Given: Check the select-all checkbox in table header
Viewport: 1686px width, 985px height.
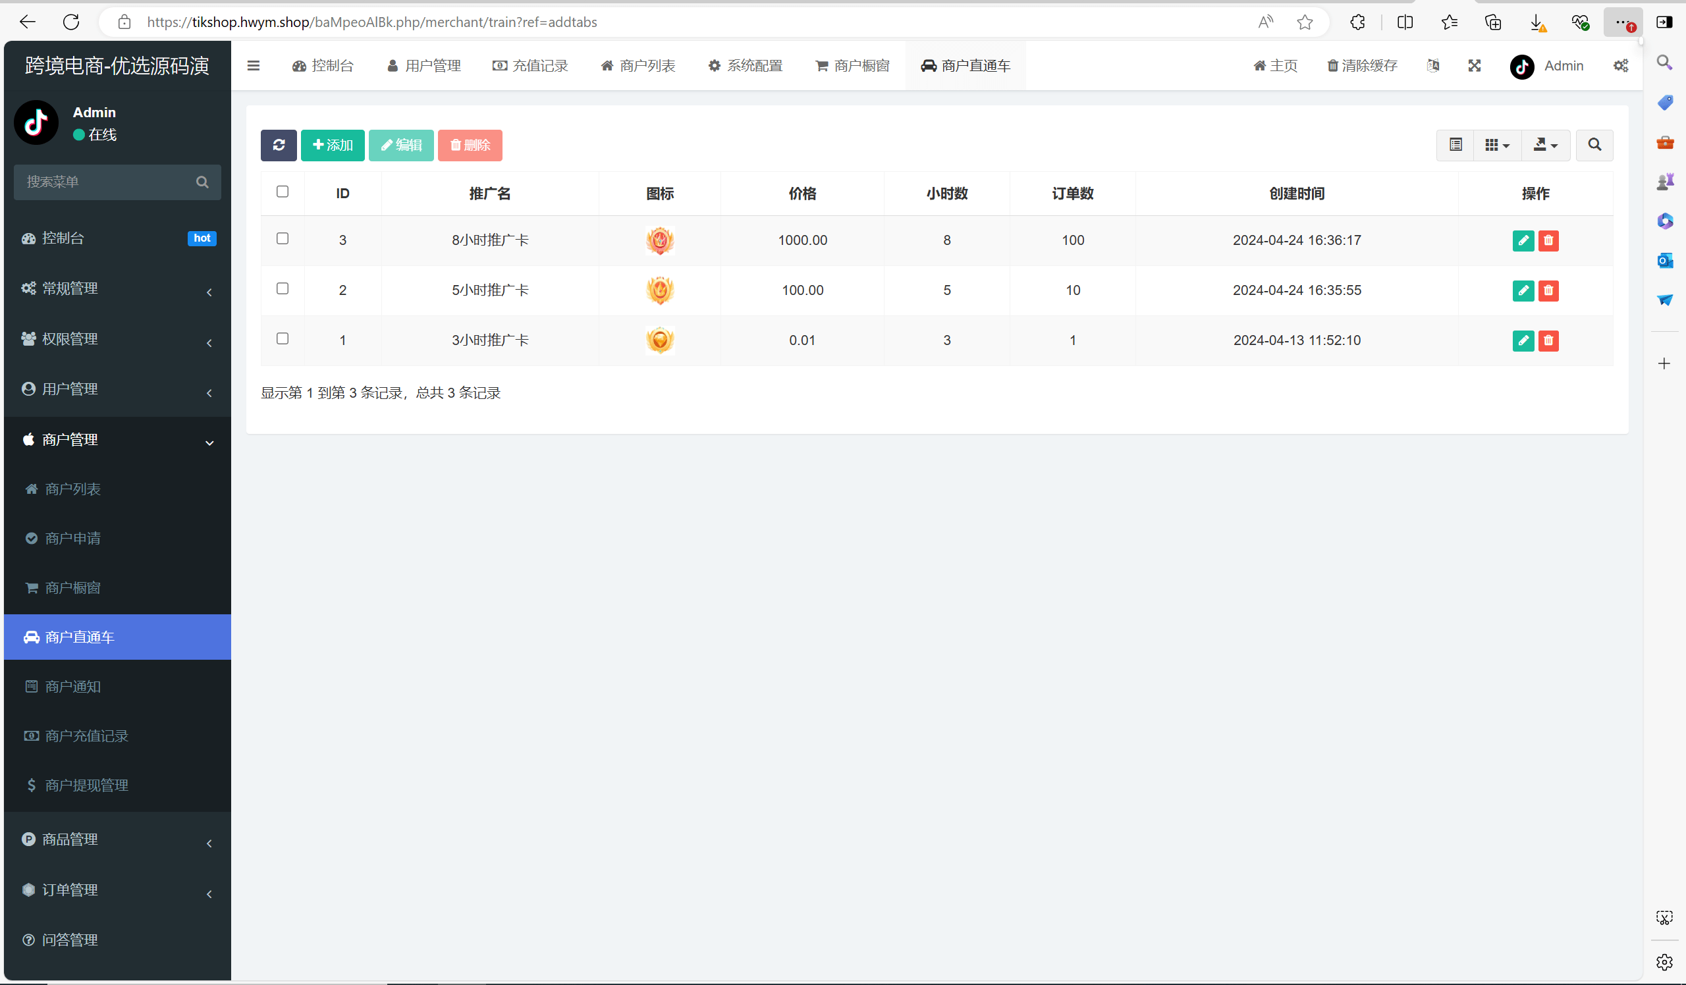Looking at the screenshot, I should 283,192.
